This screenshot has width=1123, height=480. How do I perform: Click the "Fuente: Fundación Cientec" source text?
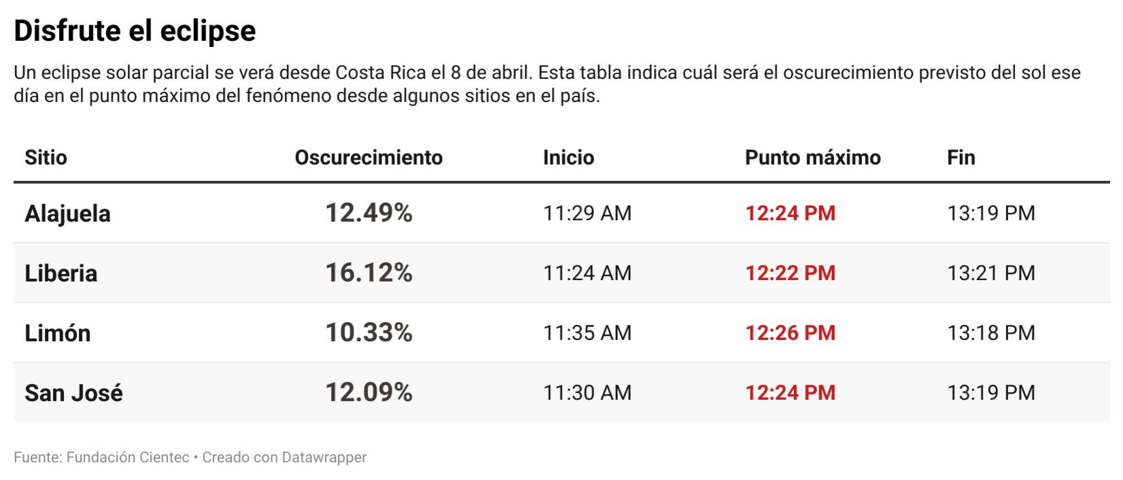tap(101, 458)
